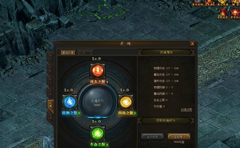Image resolution: width=240 pixels, height=148 pixels.
Task: Switch to the 基础武魂 tab
Action: pos(68,53)
